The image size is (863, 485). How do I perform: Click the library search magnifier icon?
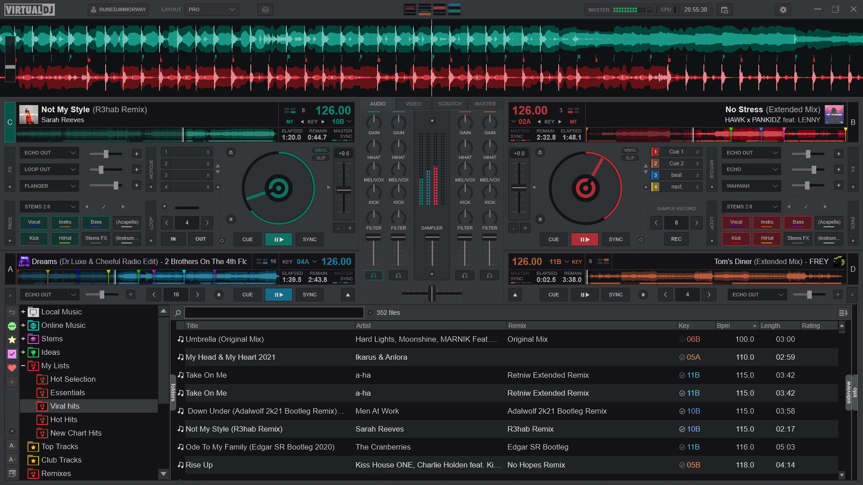tap(178, 313)
